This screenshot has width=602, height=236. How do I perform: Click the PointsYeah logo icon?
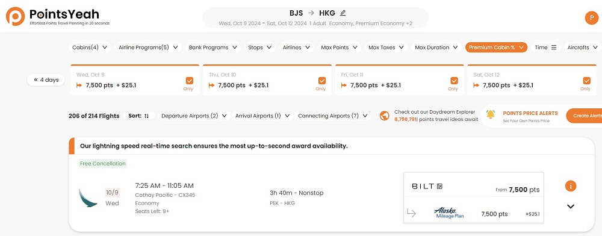[16, 16]
